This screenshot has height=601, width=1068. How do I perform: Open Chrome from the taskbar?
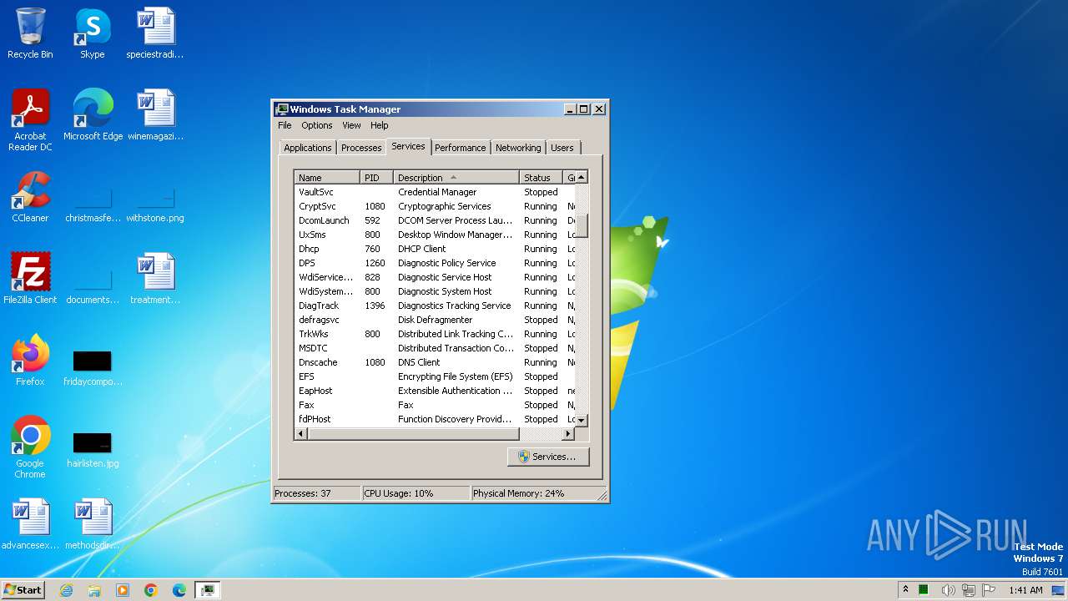click(x=151, y=590)
